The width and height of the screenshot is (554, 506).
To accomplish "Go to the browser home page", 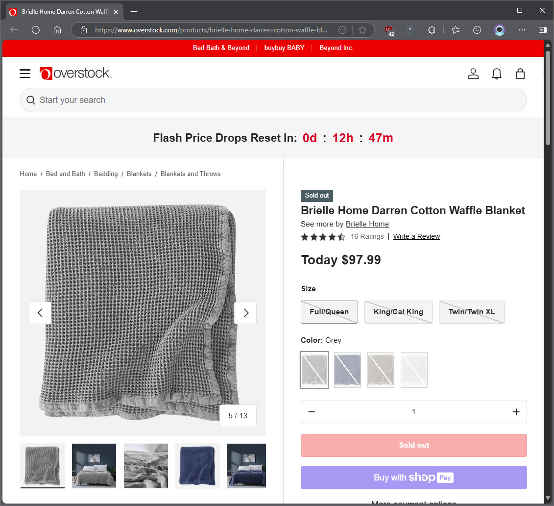I will (x=57, y=30).
